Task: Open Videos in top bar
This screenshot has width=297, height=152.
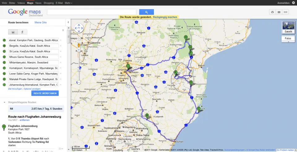Action: coord(21,3)
